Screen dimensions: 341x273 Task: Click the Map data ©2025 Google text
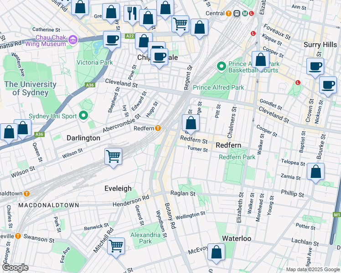point(313,270)
